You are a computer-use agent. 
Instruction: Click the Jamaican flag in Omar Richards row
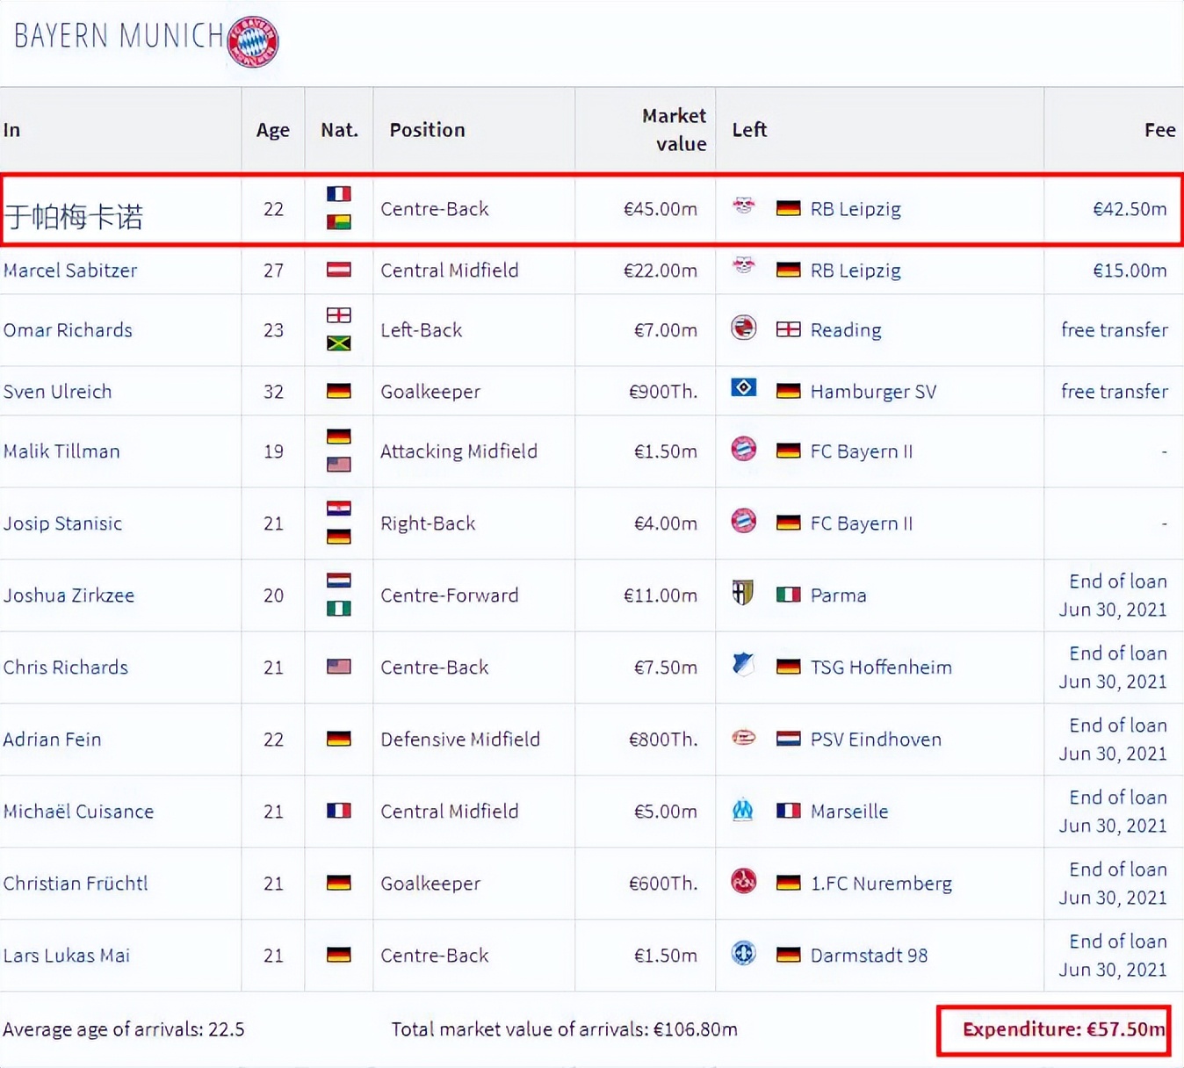(x=339, y=343)
